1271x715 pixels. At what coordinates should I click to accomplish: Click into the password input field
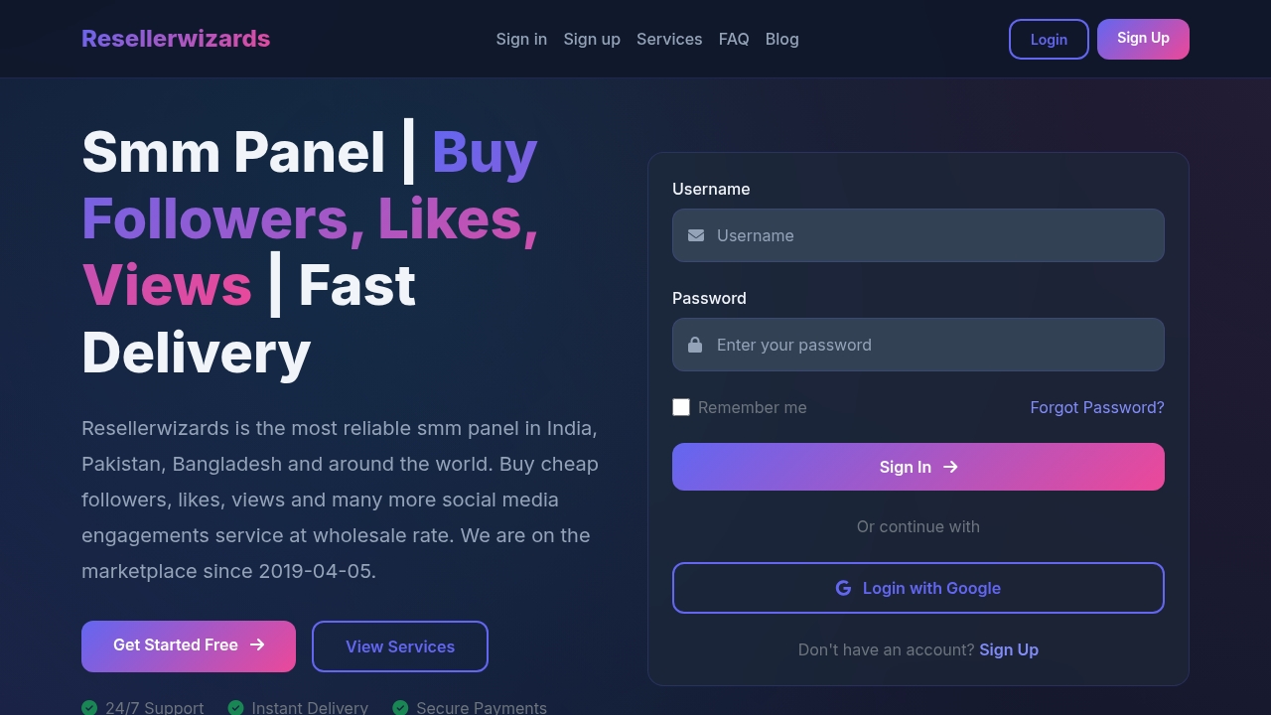933,345
